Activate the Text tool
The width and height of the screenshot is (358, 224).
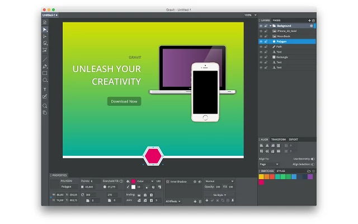[45, 90]
